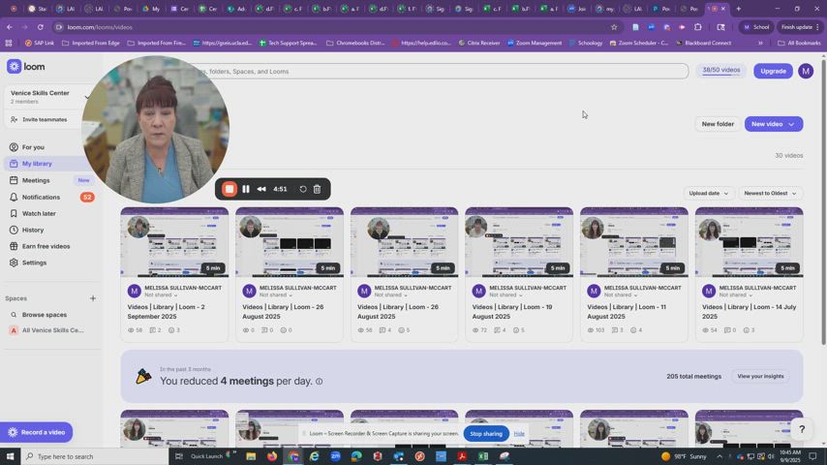Screen dimensions: 827x465
Task: Click the info icon beside reduced meetings text
Action: [x=320, y=381]
